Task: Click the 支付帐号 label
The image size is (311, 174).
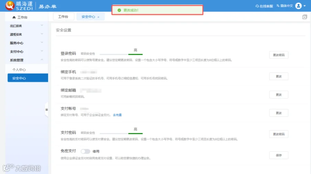Action: point(68,109)
